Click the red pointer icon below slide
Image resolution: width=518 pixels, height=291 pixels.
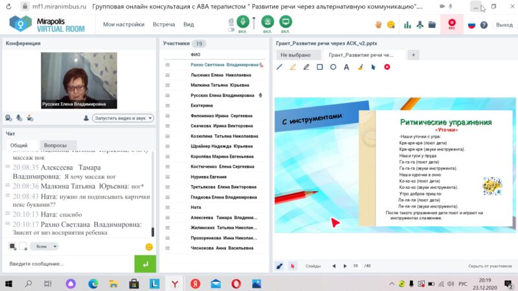click(293, 266)
